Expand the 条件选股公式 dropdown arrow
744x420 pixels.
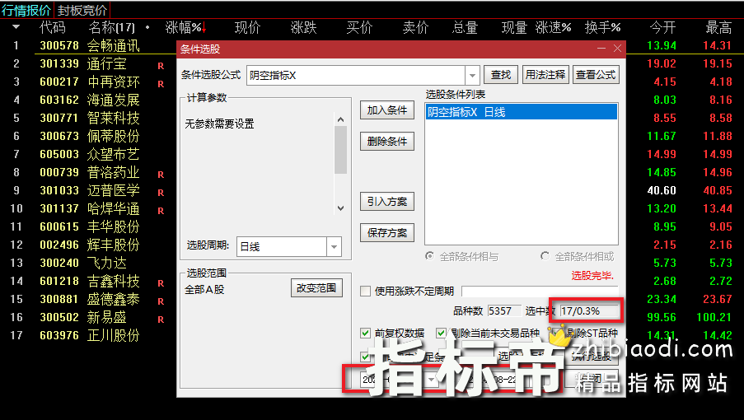[472, 76]
